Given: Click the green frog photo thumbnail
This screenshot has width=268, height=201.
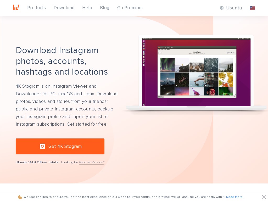Looking at the screenshot, I should (226, 91).
